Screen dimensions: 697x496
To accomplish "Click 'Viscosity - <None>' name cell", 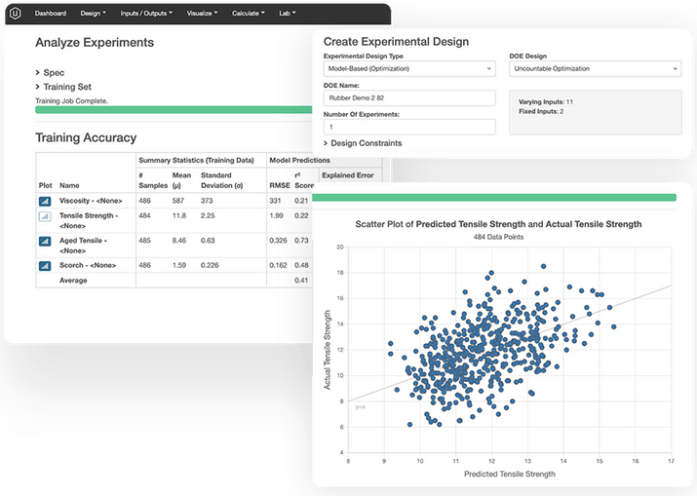I will [91, 201].
